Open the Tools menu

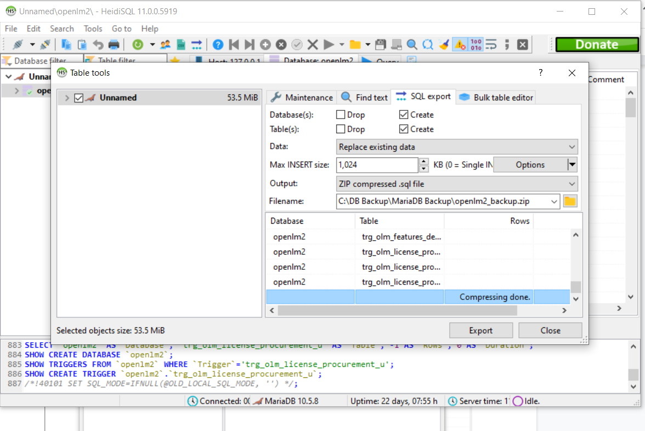pos(93,29)
